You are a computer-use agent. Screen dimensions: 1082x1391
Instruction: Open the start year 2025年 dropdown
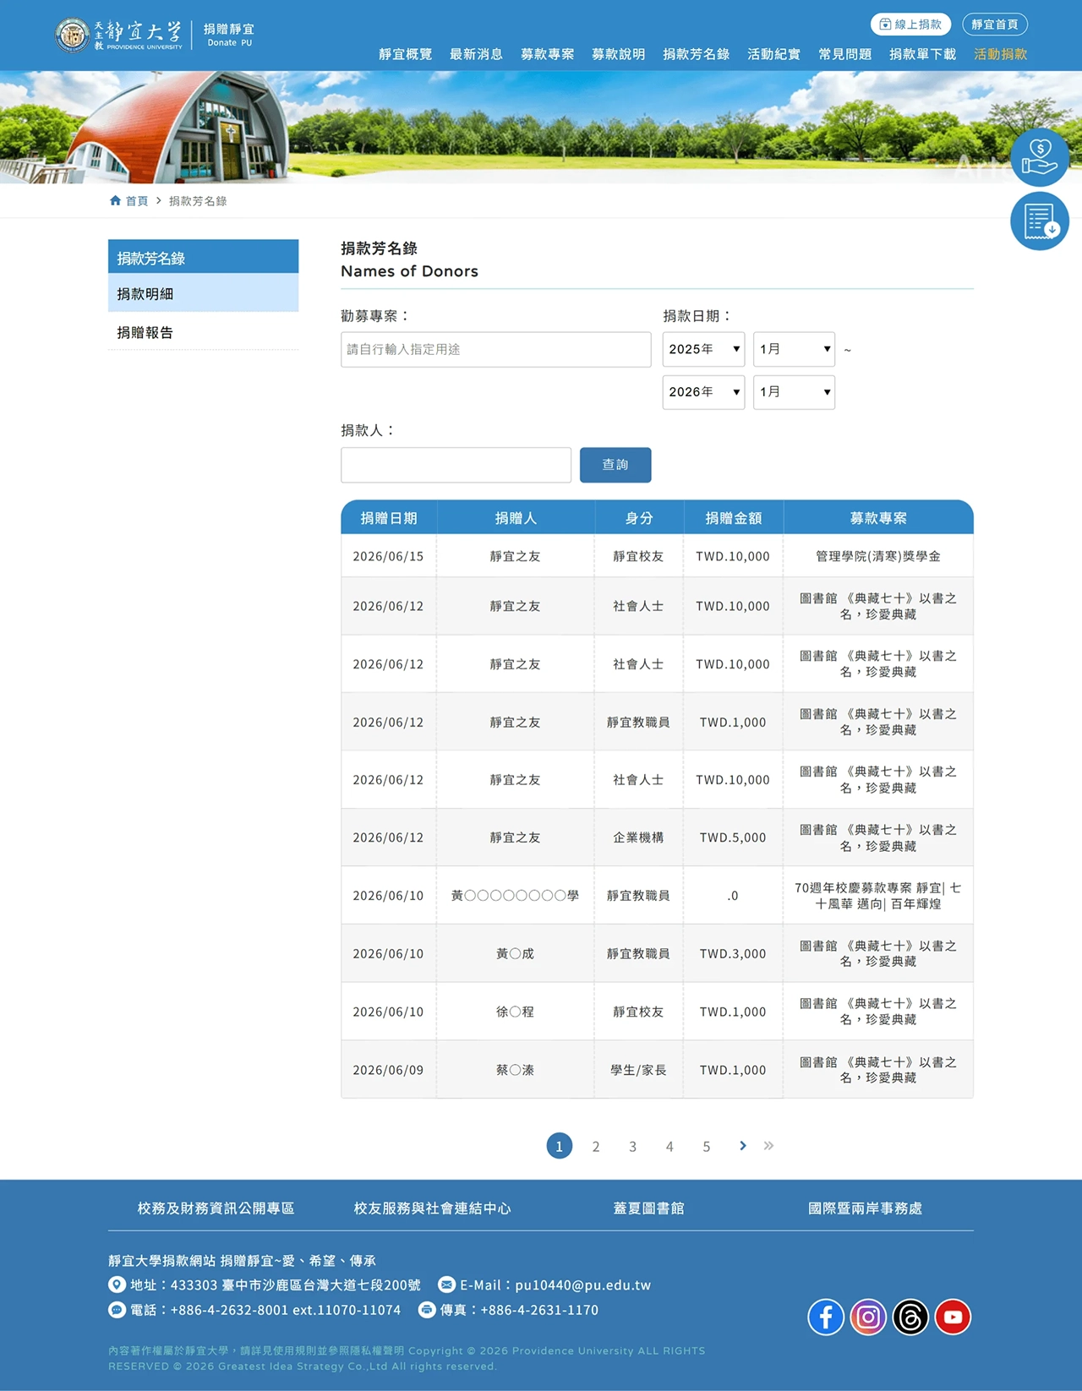(703, 349)
